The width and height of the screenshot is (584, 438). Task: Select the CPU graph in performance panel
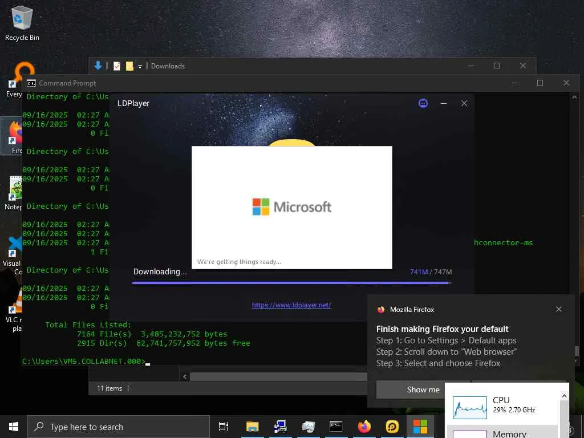pyautogui.click(x=470, y=407)
